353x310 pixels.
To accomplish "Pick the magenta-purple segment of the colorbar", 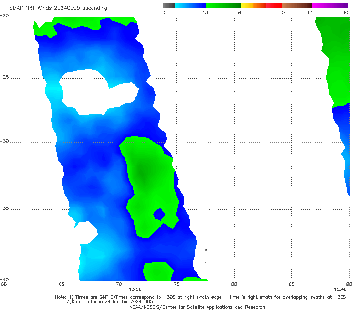I will tap(330, 6).
